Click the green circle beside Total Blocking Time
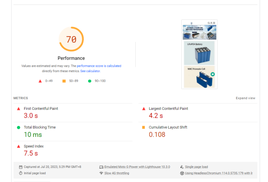Screen dimensions: 268x182 click(18, 127)
